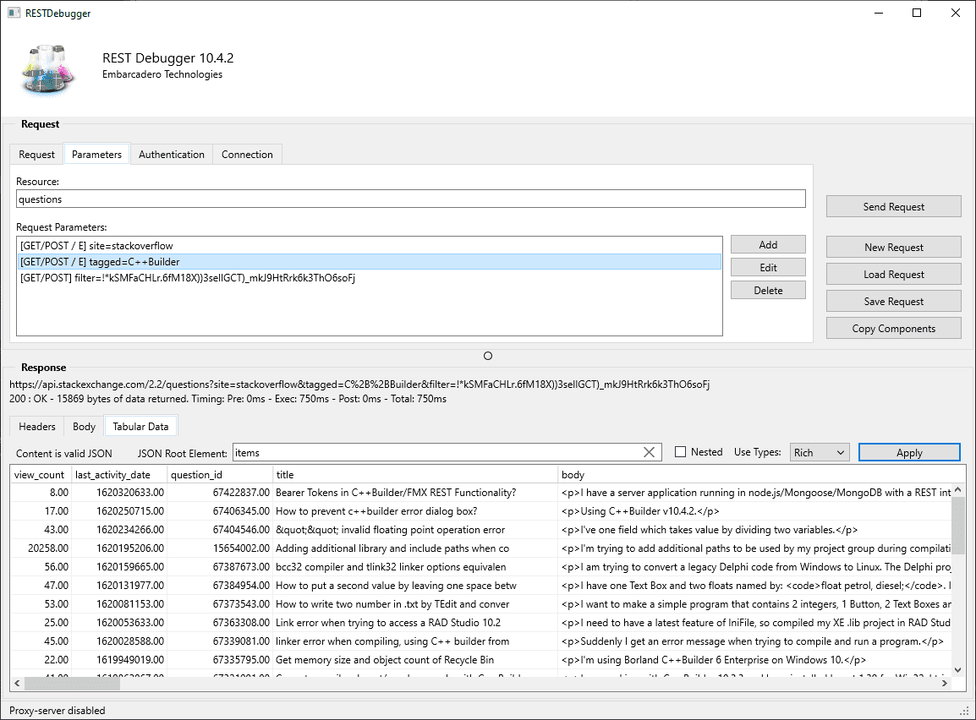This screenshot has height=720, width=976.
Task: Click Apply next to Use Types
Action: tap(908, 451)
